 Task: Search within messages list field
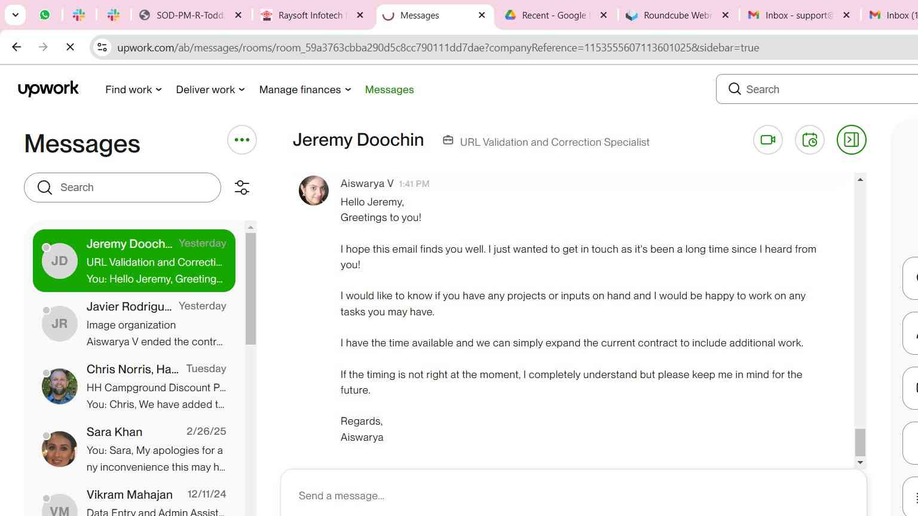(x=123, y=188)
